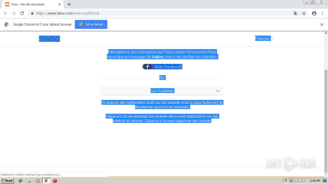Select the Twoo - Fais des rencontres tab
The width and height of the screenshot is (328, 184).
coord(33,4)
